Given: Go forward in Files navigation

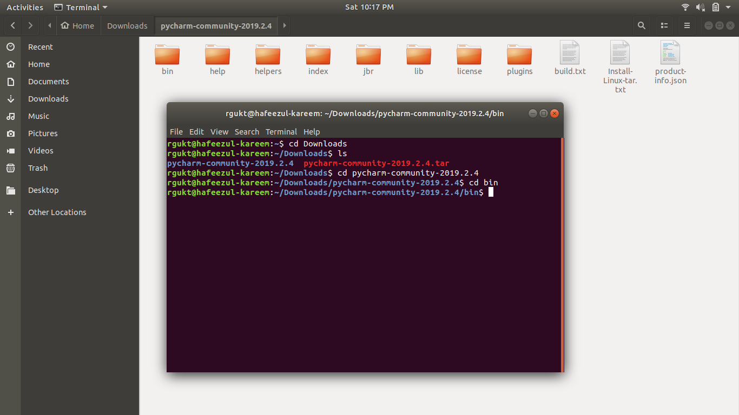Looking at the screenshot, I should (30, 25).
